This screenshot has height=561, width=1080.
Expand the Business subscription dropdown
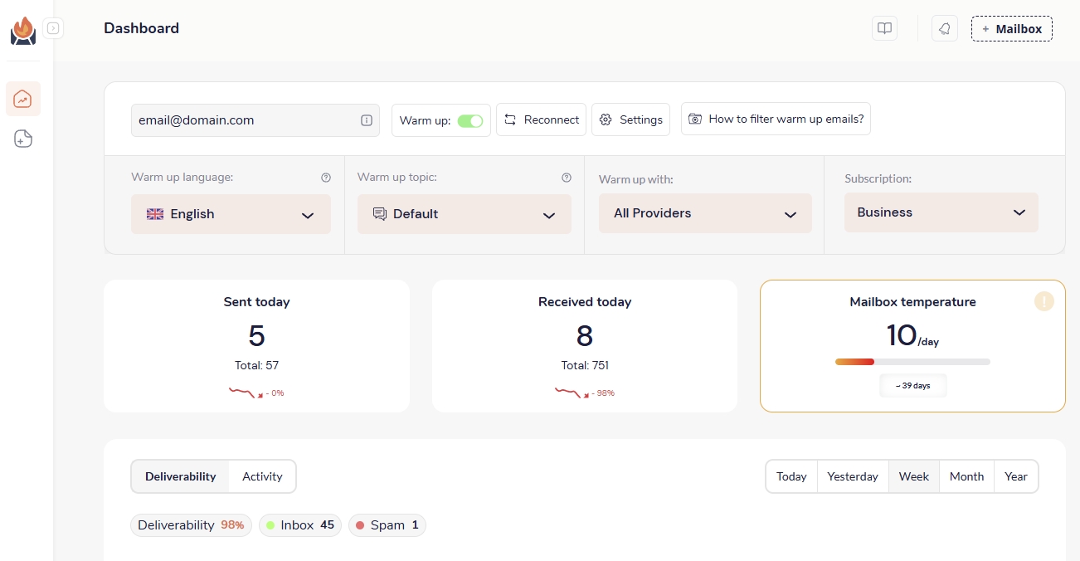click(941, 212)
